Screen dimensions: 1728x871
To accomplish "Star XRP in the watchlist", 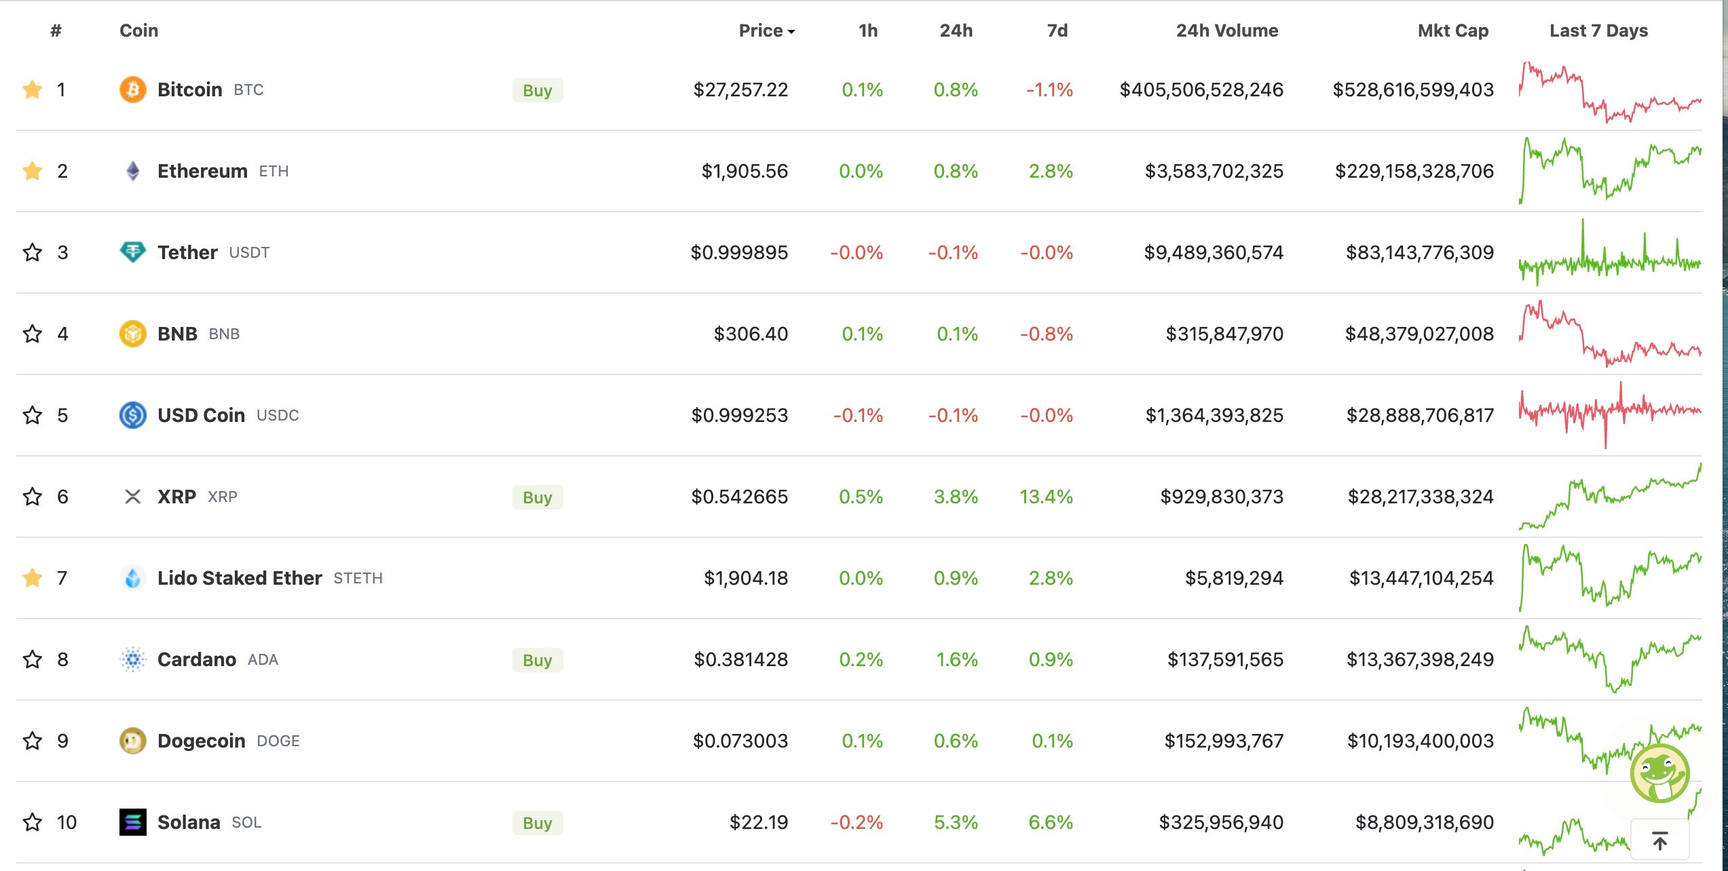I will click(x=32, y=497).
